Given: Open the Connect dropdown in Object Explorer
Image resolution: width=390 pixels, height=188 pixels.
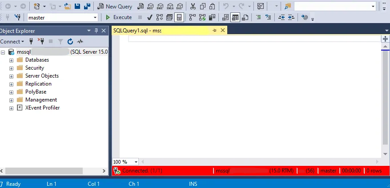Looking at the screenshot, I should tap(12, 41).
